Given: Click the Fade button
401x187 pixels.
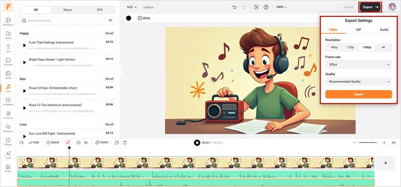Looking at the screenshot, I should (34, 142).
